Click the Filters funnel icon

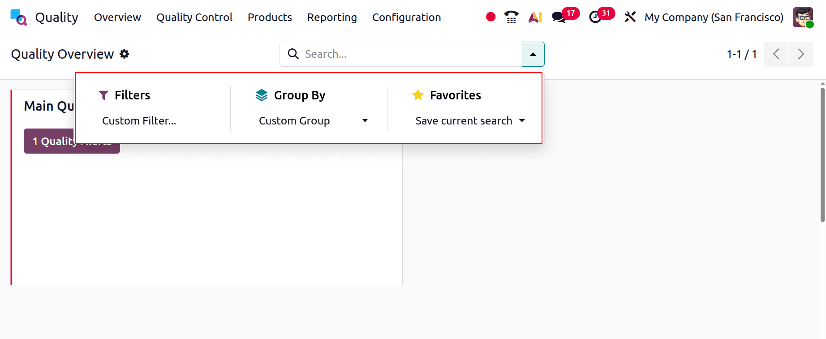coord(103,95)
